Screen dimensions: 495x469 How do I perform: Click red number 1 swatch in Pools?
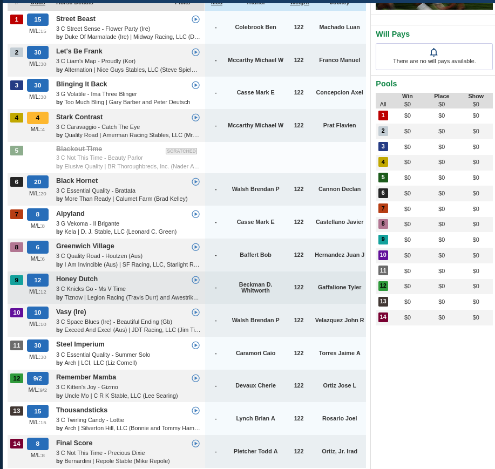click(x=383, y=115)
